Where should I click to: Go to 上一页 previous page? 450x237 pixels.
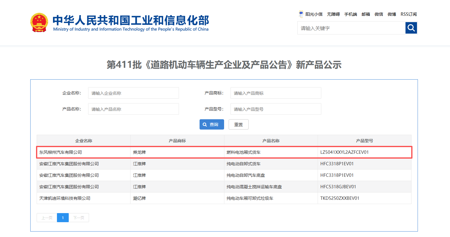(47, 218)
